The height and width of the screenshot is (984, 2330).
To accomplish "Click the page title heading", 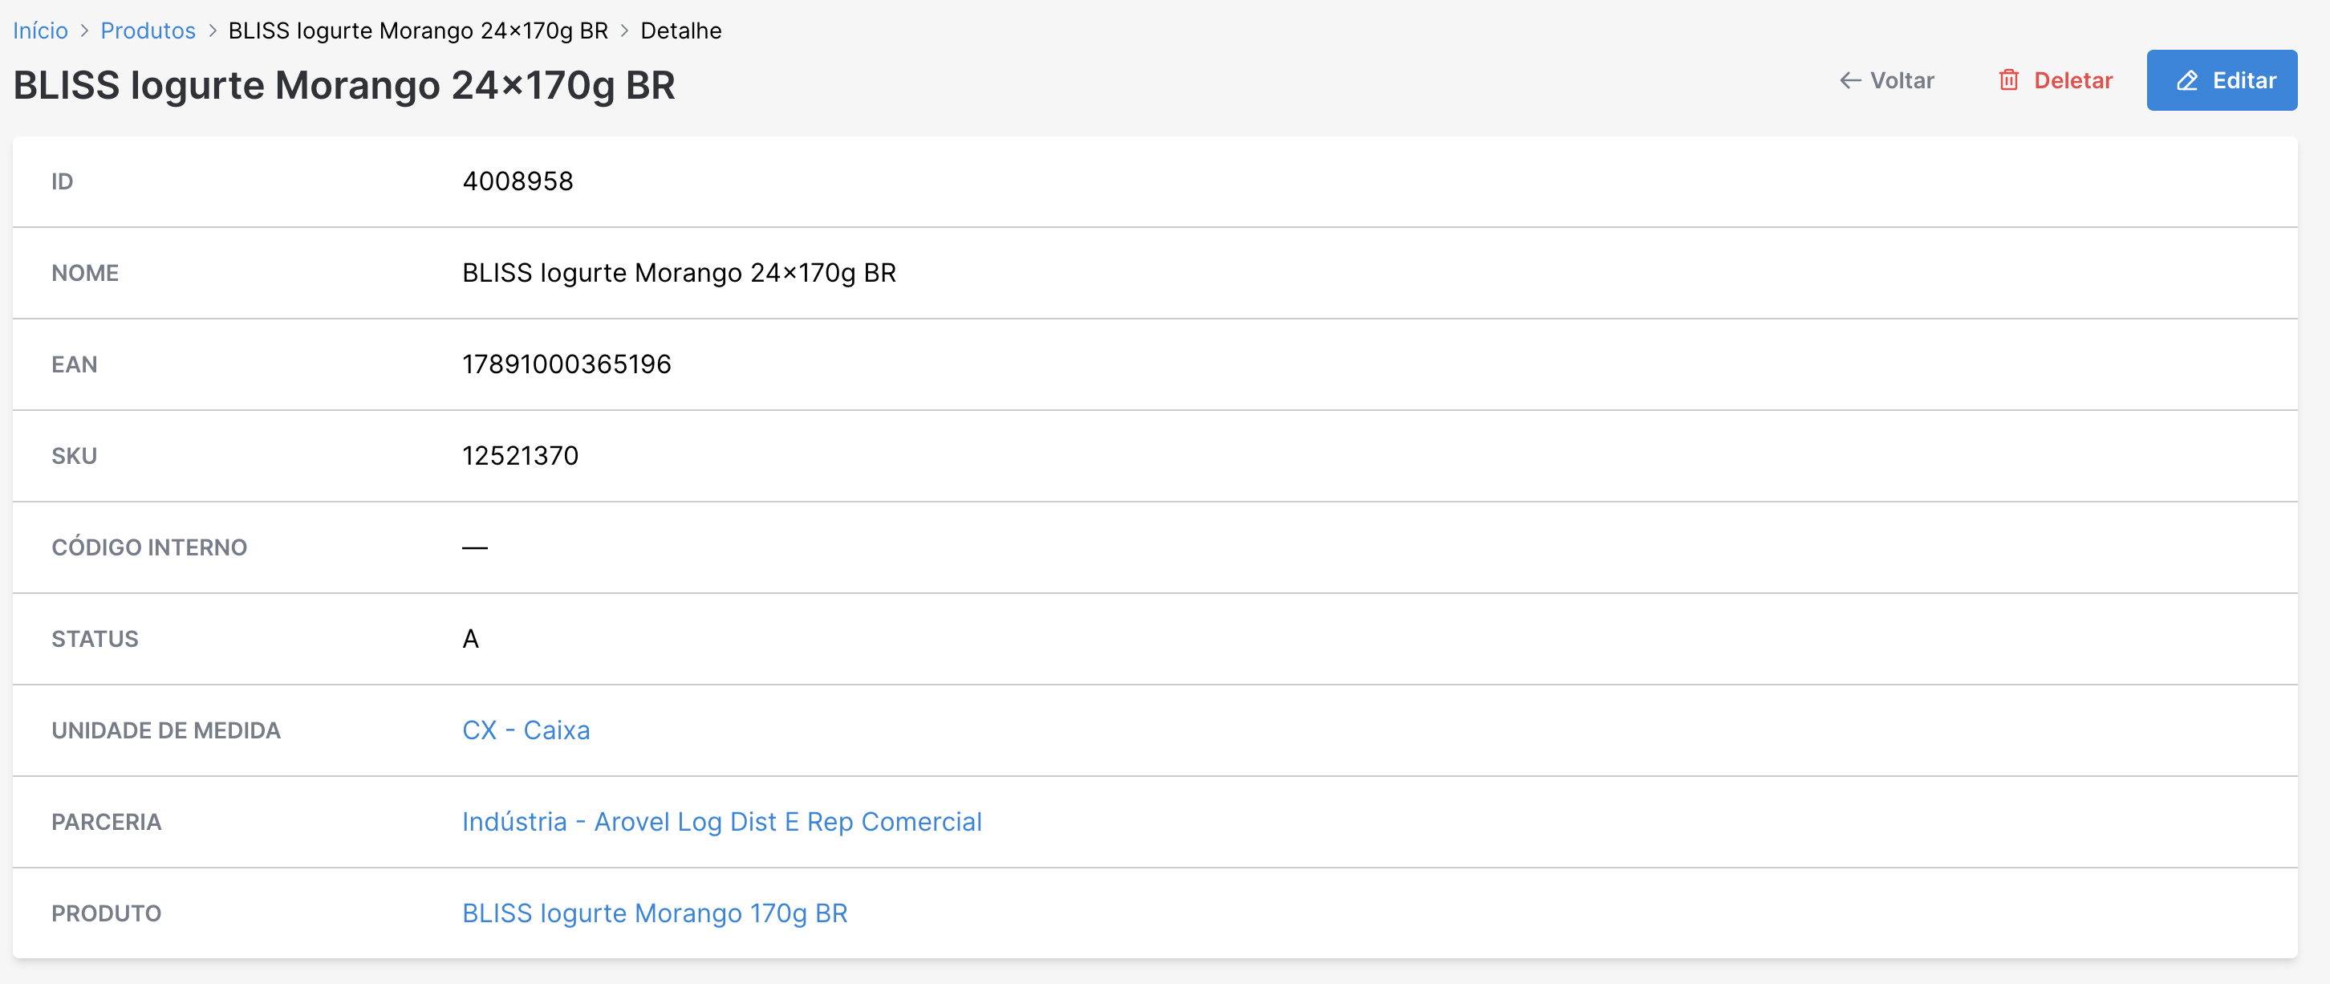I will (x=343, y=86).
